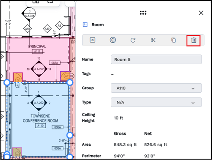Click the A.A-222 diamond marker in principal room

point(39,69)
